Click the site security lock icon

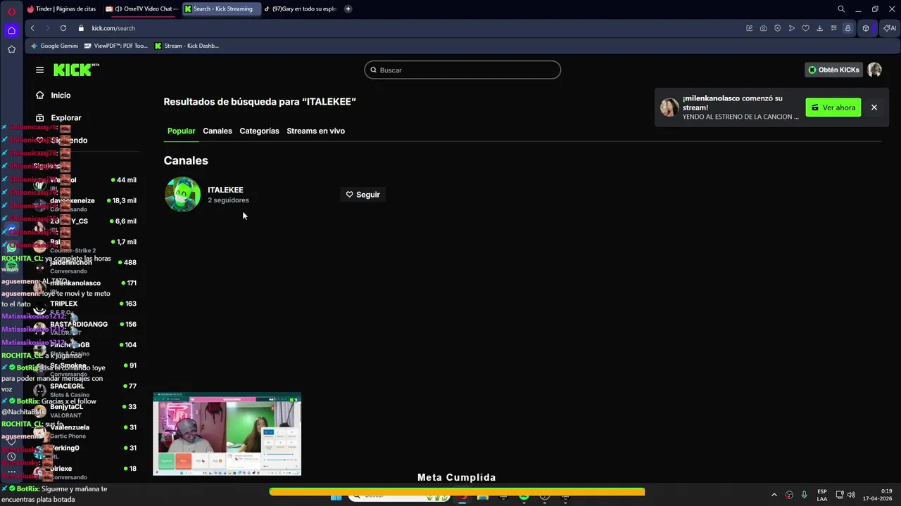click(81, 28)
